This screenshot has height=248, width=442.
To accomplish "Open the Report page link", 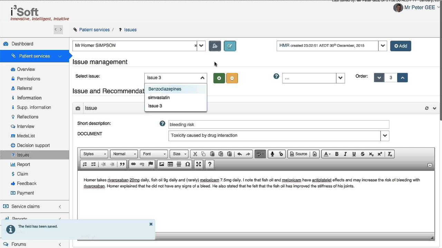I will point(23,164).
